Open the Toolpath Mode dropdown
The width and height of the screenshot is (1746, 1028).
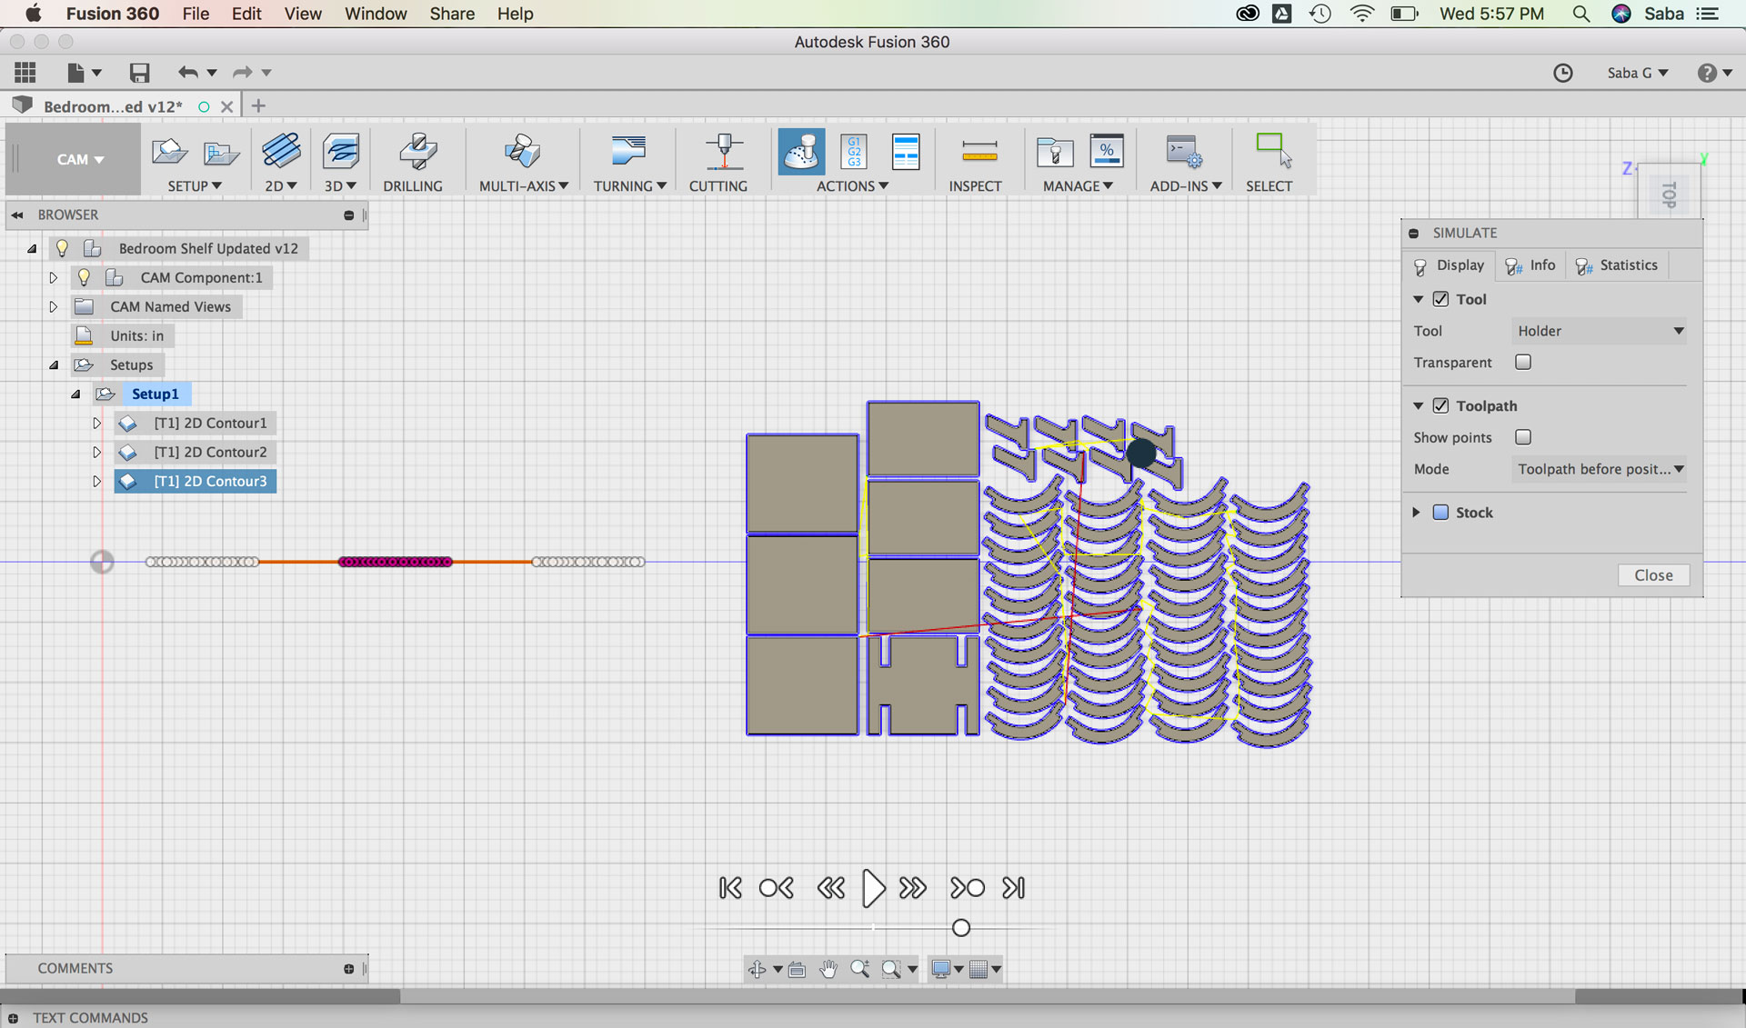pos(1600,469)
